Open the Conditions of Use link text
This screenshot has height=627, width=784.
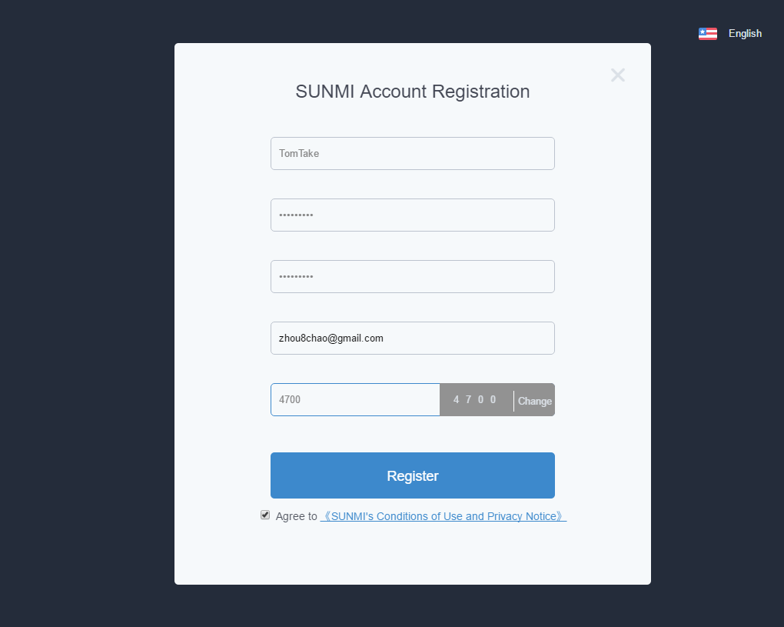tap(420, 516)
